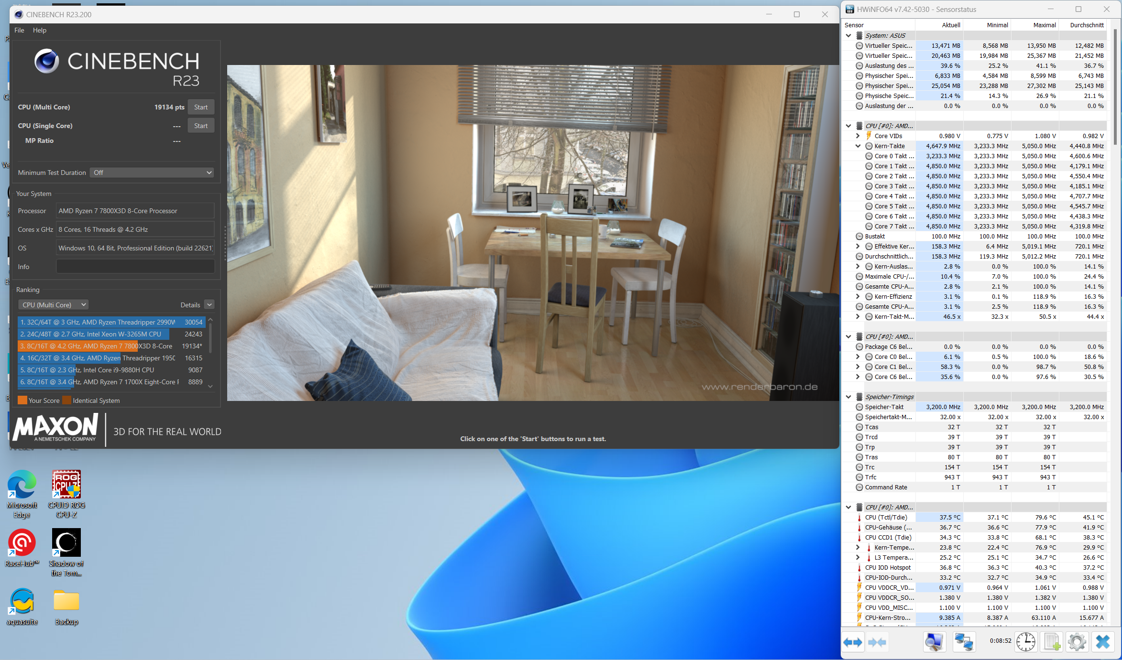Image resolution: width=1122 pixels, height=660 pixels.
Task: Open RaceHub desktop shortcut
Action: [x=22, y=548]
